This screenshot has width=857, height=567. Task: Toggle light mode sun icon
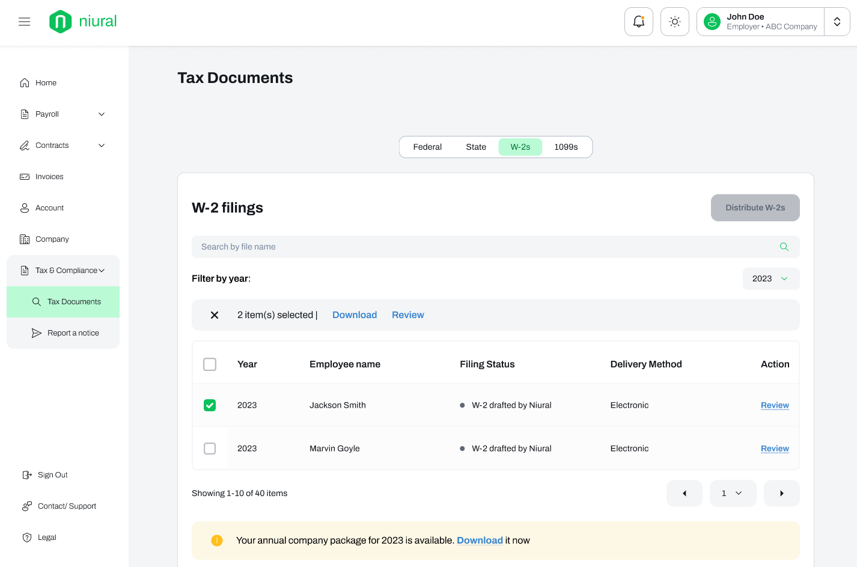coord(674,22)
